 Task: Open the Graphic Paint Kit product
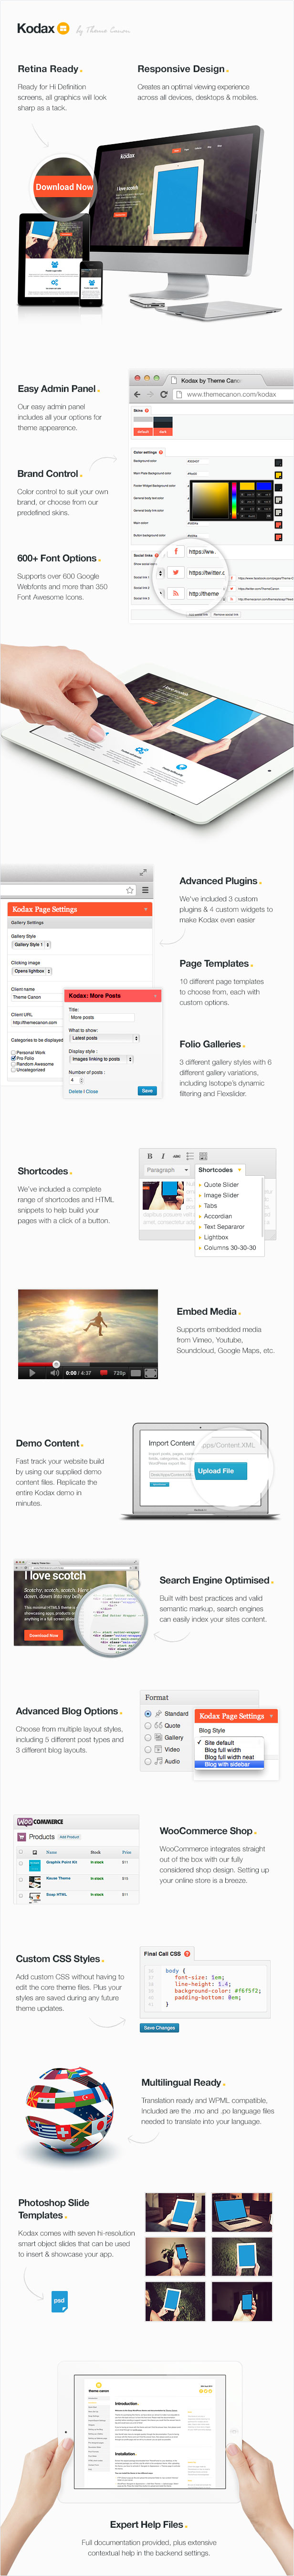[61, 1863]
